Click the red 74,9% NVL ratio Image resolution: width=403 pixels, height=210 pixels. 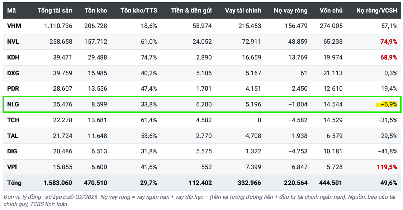(x=389, y=42)
